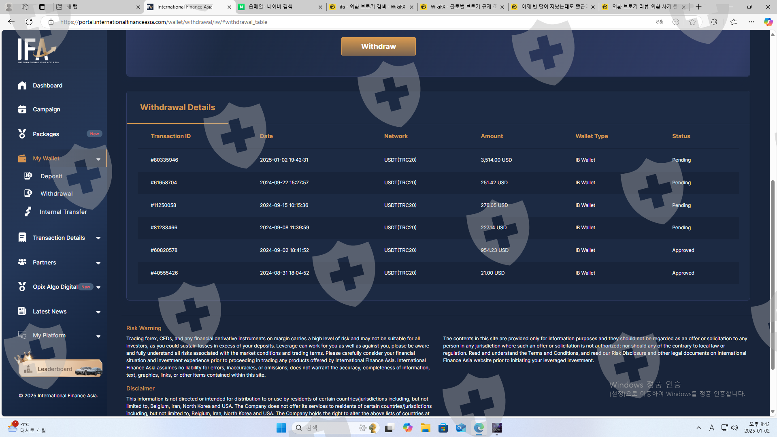This screenshot has height=437, width=777.
Task: Click the date 2024-08-31 18:04:52
Action: tap(284, 273)
